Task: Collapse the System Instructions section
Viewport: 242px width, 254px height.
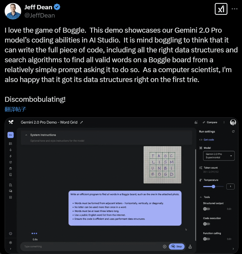Action: tap(26, 135)
